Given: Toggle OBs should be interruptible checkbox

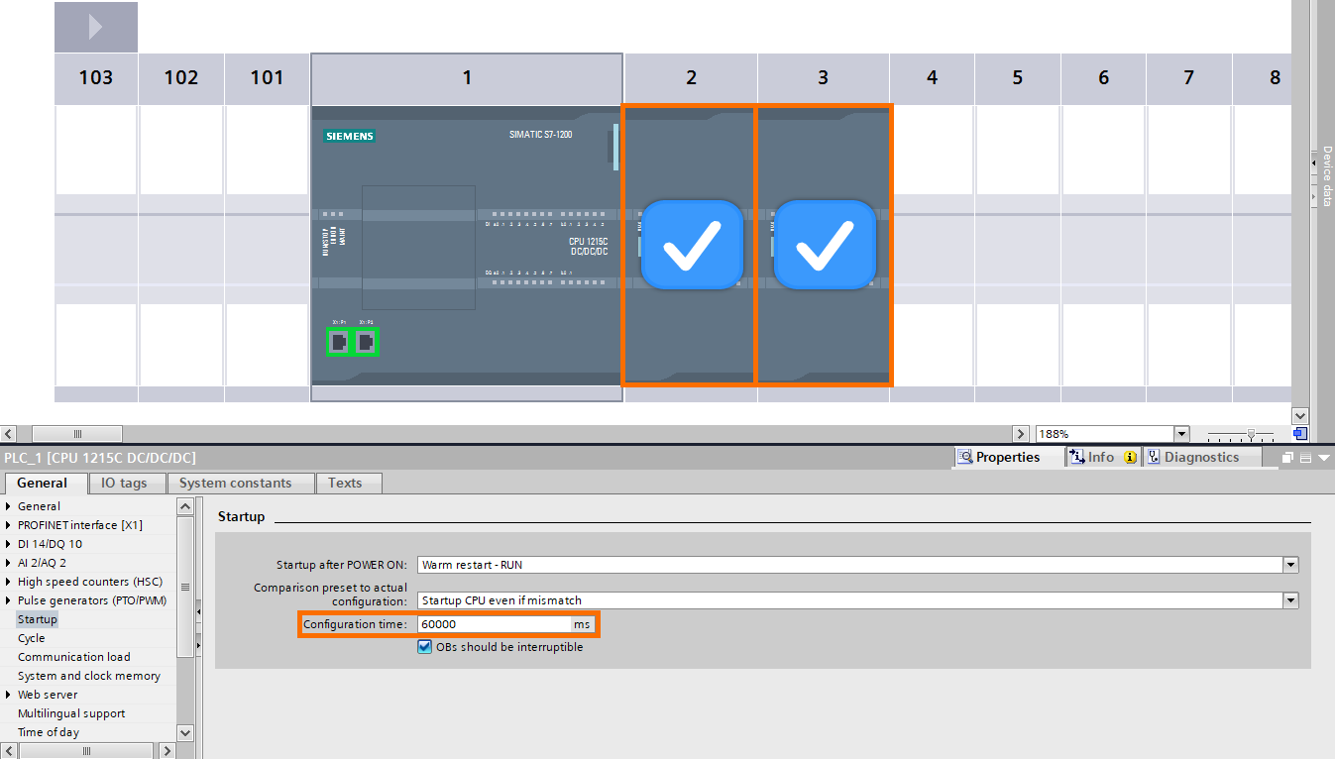Looking at the screenshot, I should [425, 647].
